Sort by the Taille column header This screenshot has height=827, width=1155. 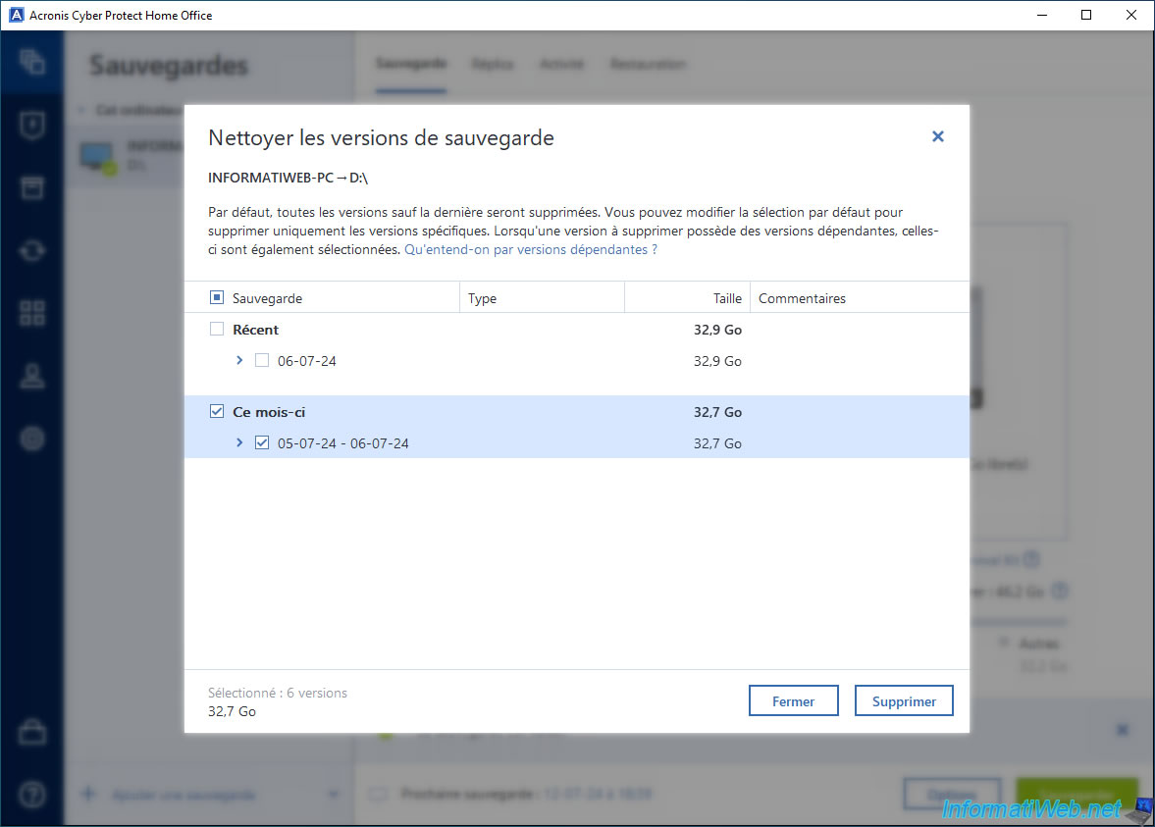tap(726, 298)
